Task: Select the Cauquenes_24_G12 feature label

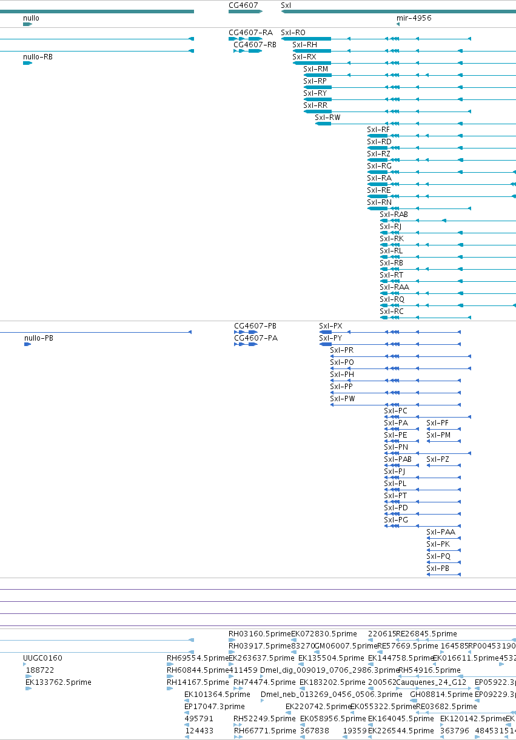Action: point(431,682)
